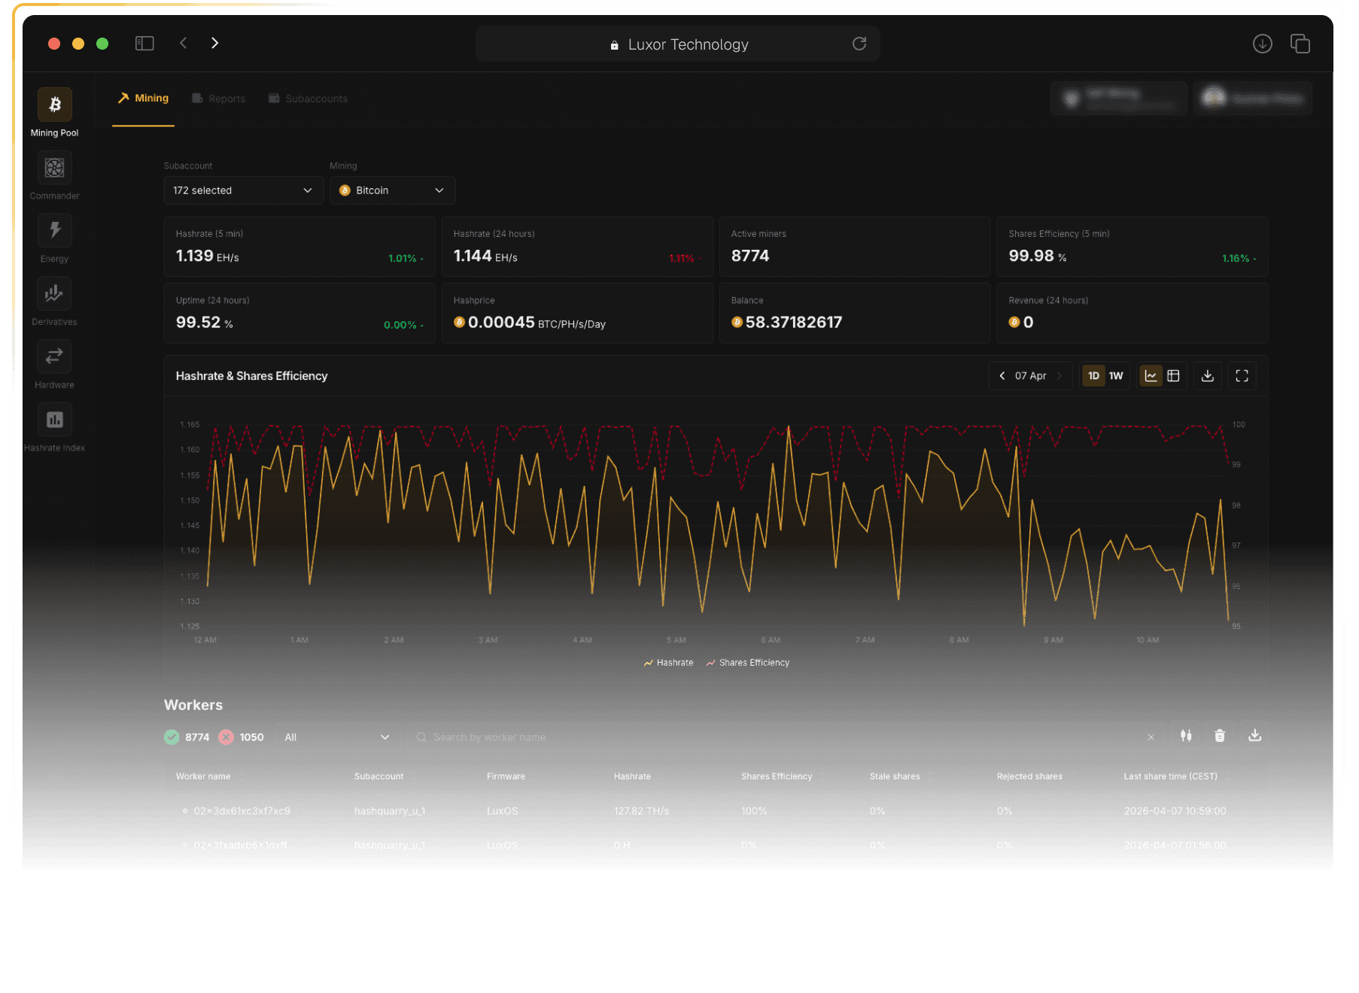Open the Mining coin dropdown showing Bitcoin
This screenshot has height=993, width=1359.
point(392,190)
